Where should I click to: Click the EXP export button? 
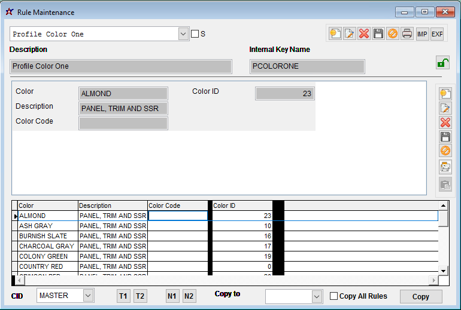point(437,34)
